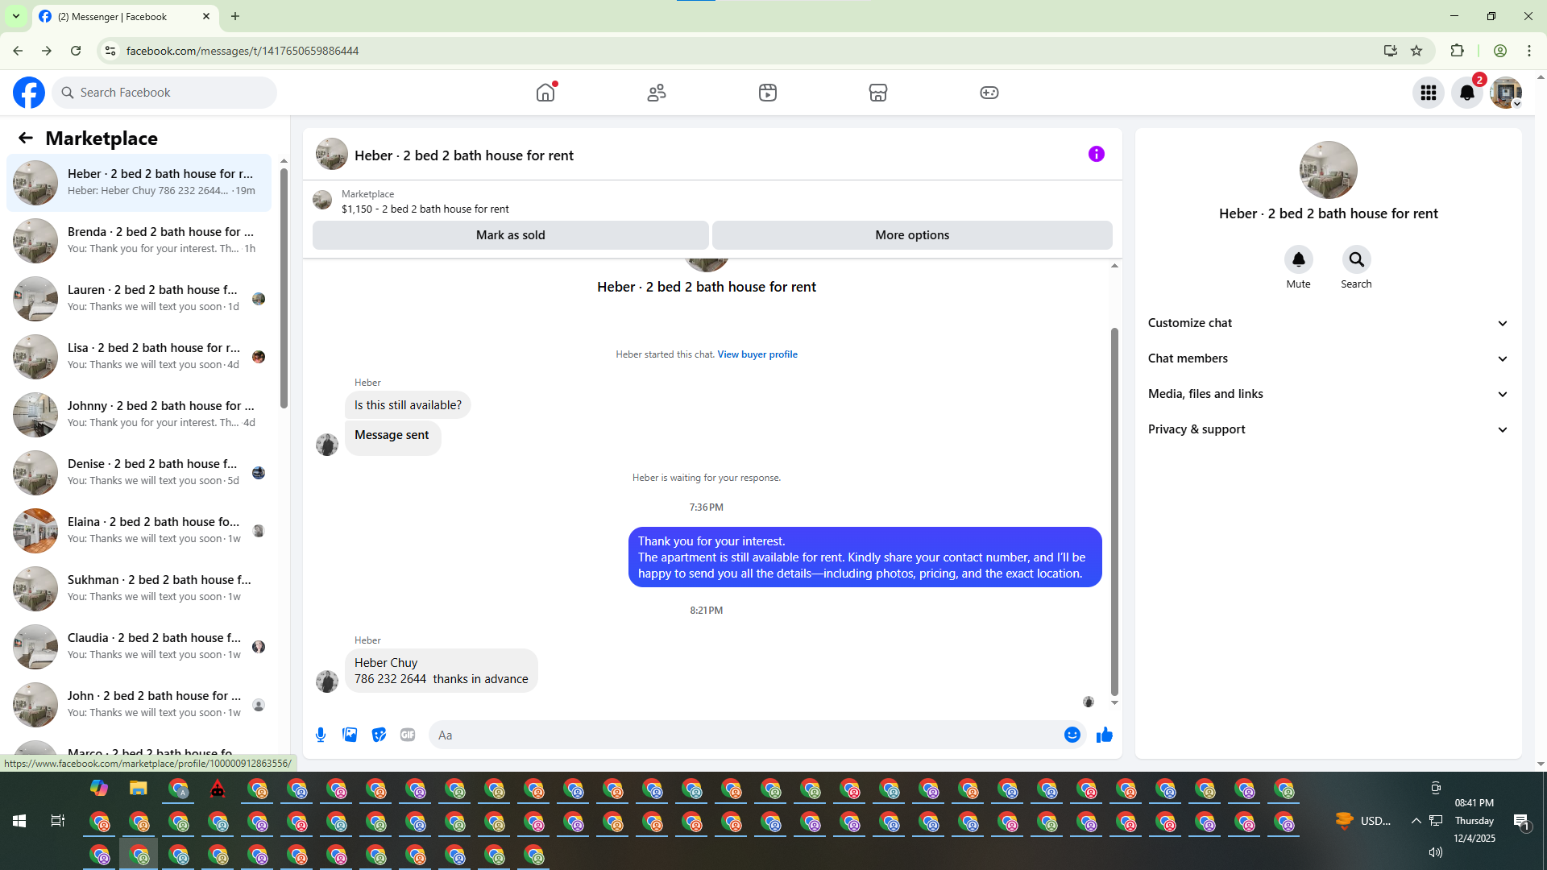Open the sticker picker icon

379,735
